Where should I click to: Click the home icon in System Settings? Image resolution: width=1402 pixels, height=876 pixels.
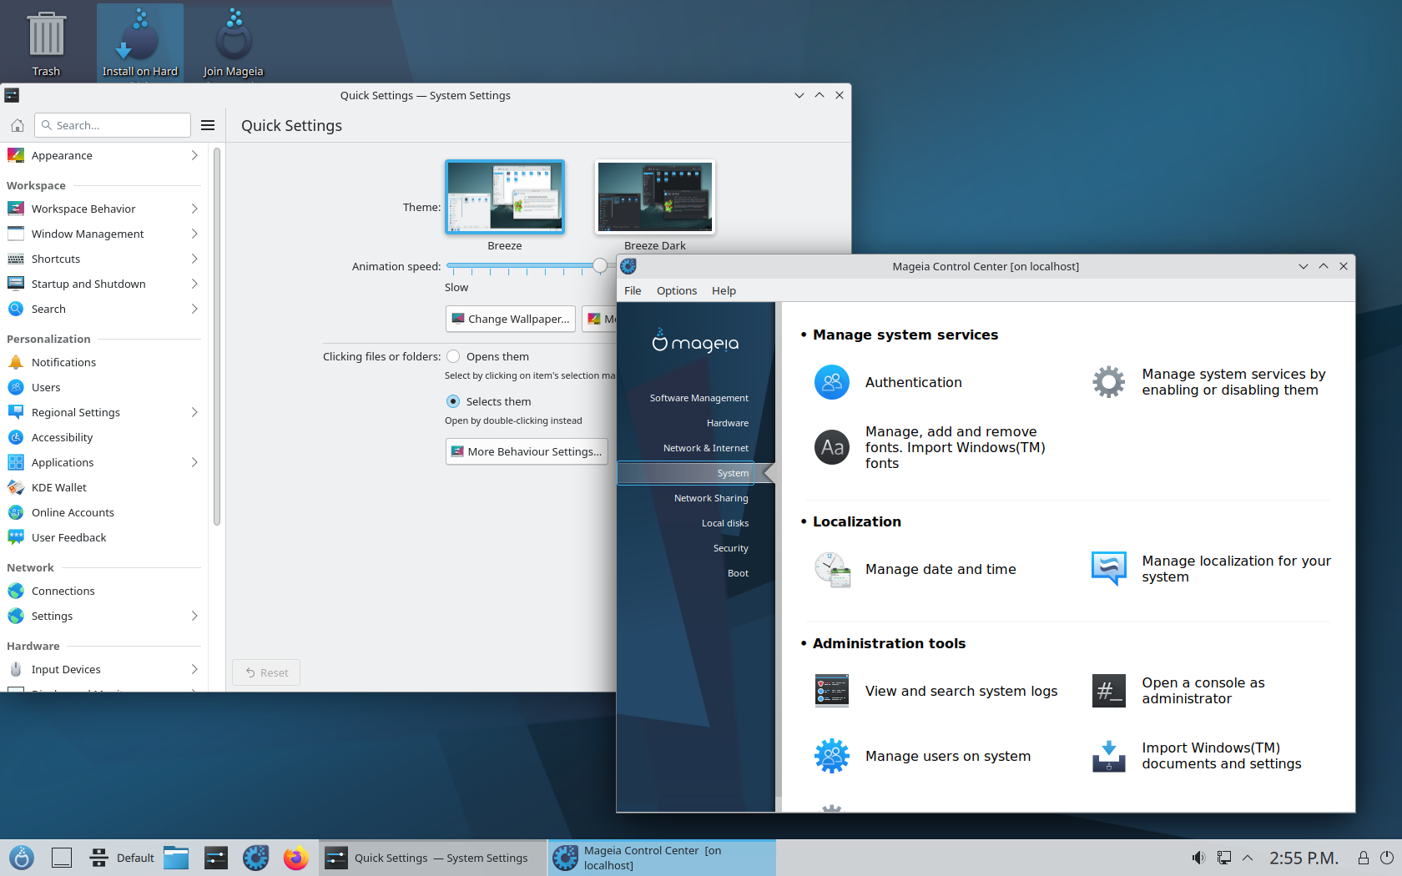[17, 125]
